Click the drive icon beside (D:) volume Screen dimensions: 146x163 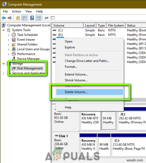54,35
